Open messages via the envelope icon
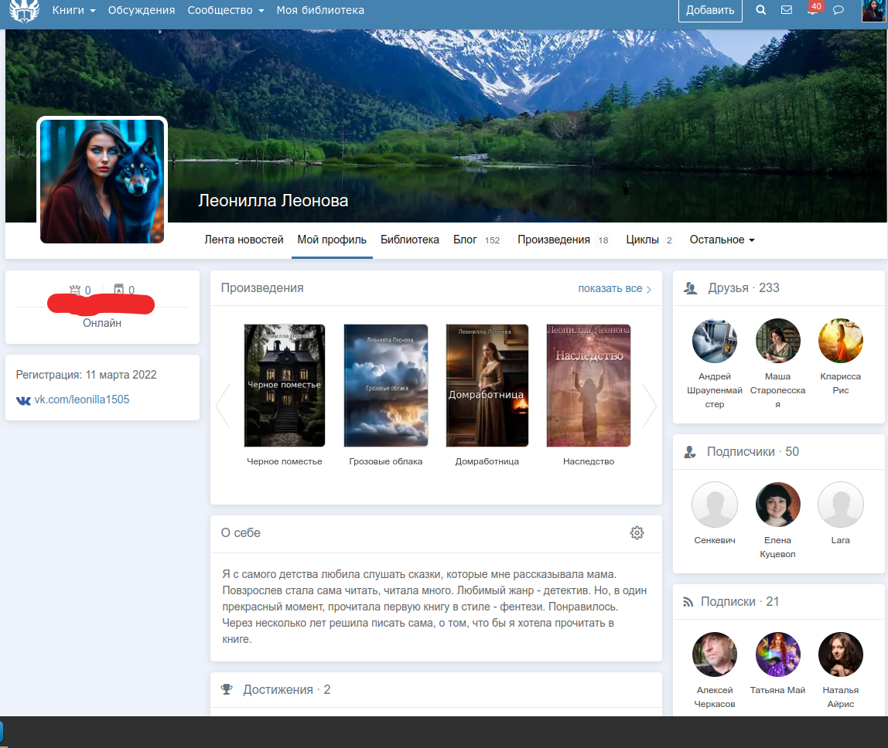888x748 pixels. click(x=787, y=10)
